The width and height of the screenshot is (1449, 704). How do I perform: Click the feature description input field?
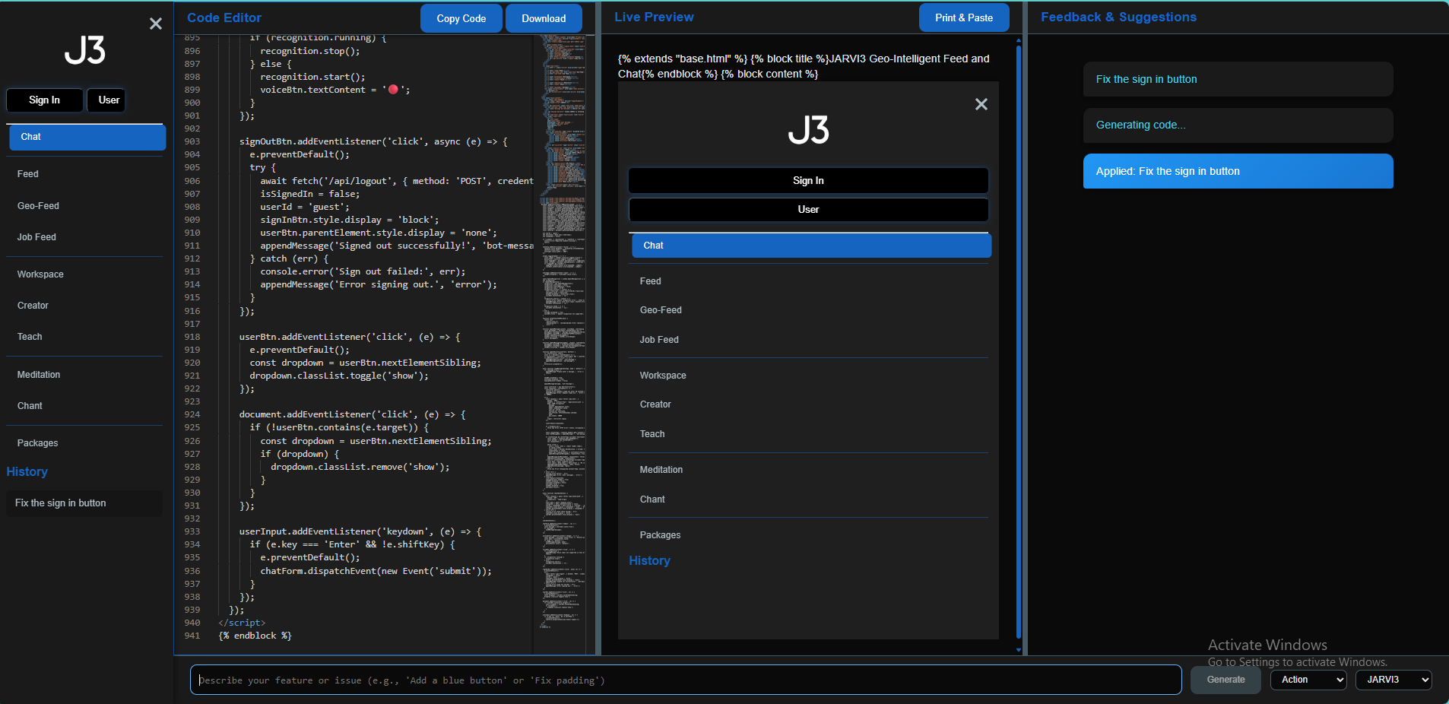click(685, 680)
